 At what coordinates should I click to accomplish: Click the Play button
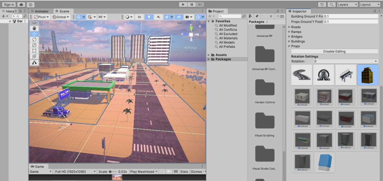point(183,4)
